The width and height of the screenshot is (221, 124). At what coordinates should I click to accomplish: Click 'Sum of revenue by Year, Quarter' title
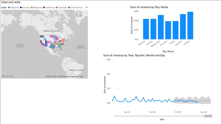click(134, 55)
